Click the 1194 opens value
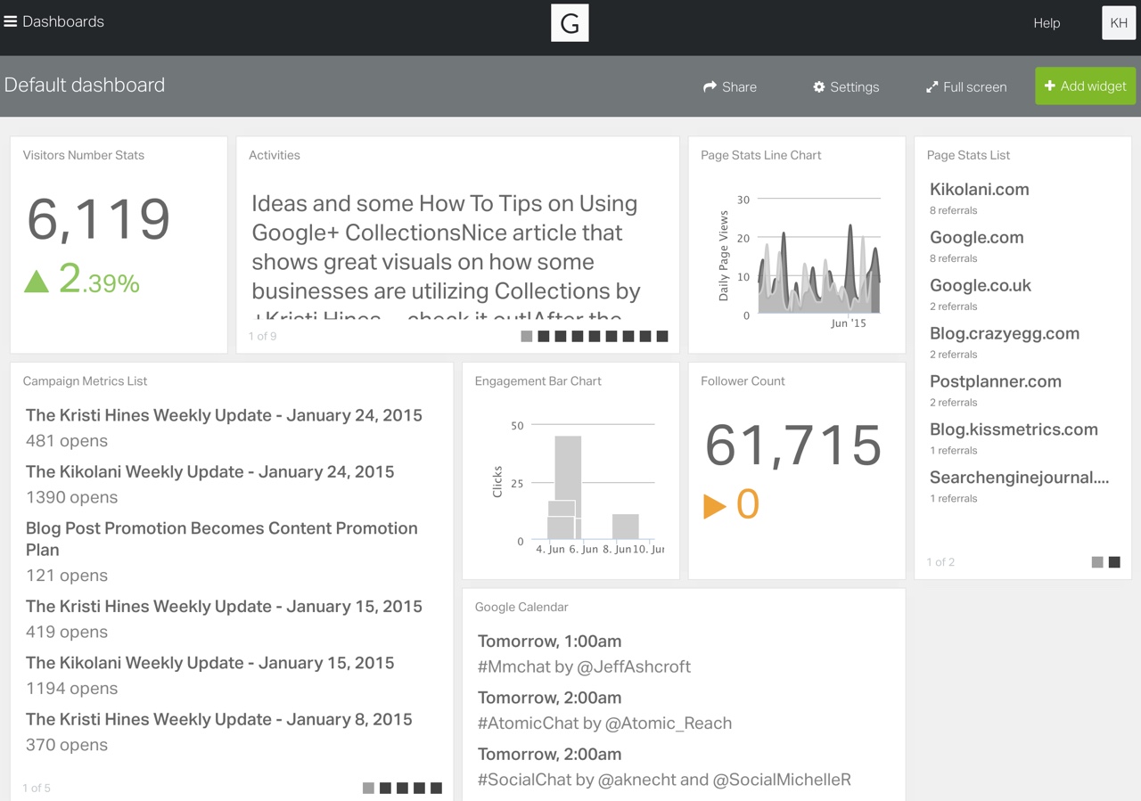Screen dimensions: 1141x801 [x=71, y=688]
